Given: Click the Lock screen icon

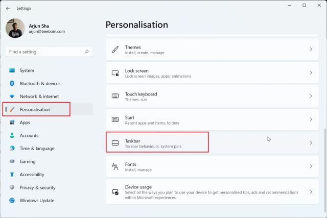Looking at the screenshot, I should point(115,72).
